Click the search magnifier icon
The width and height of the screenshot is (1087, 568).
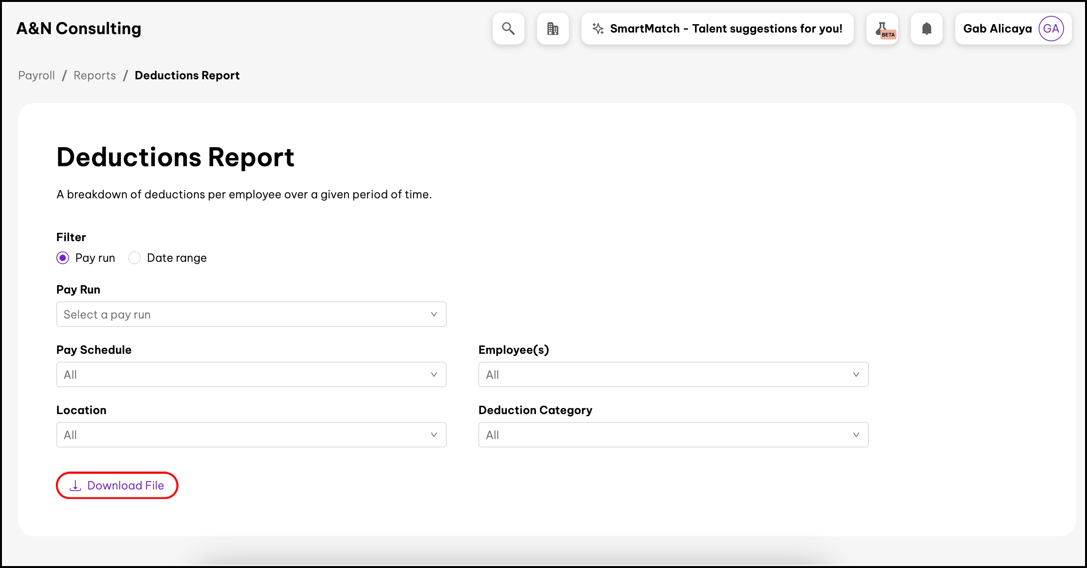(508, 29)
